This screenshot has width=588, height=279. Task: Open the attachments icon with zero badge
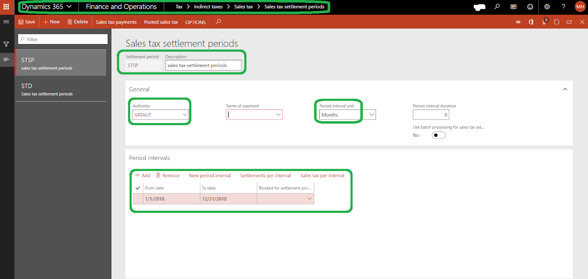(x=545, y=22)
